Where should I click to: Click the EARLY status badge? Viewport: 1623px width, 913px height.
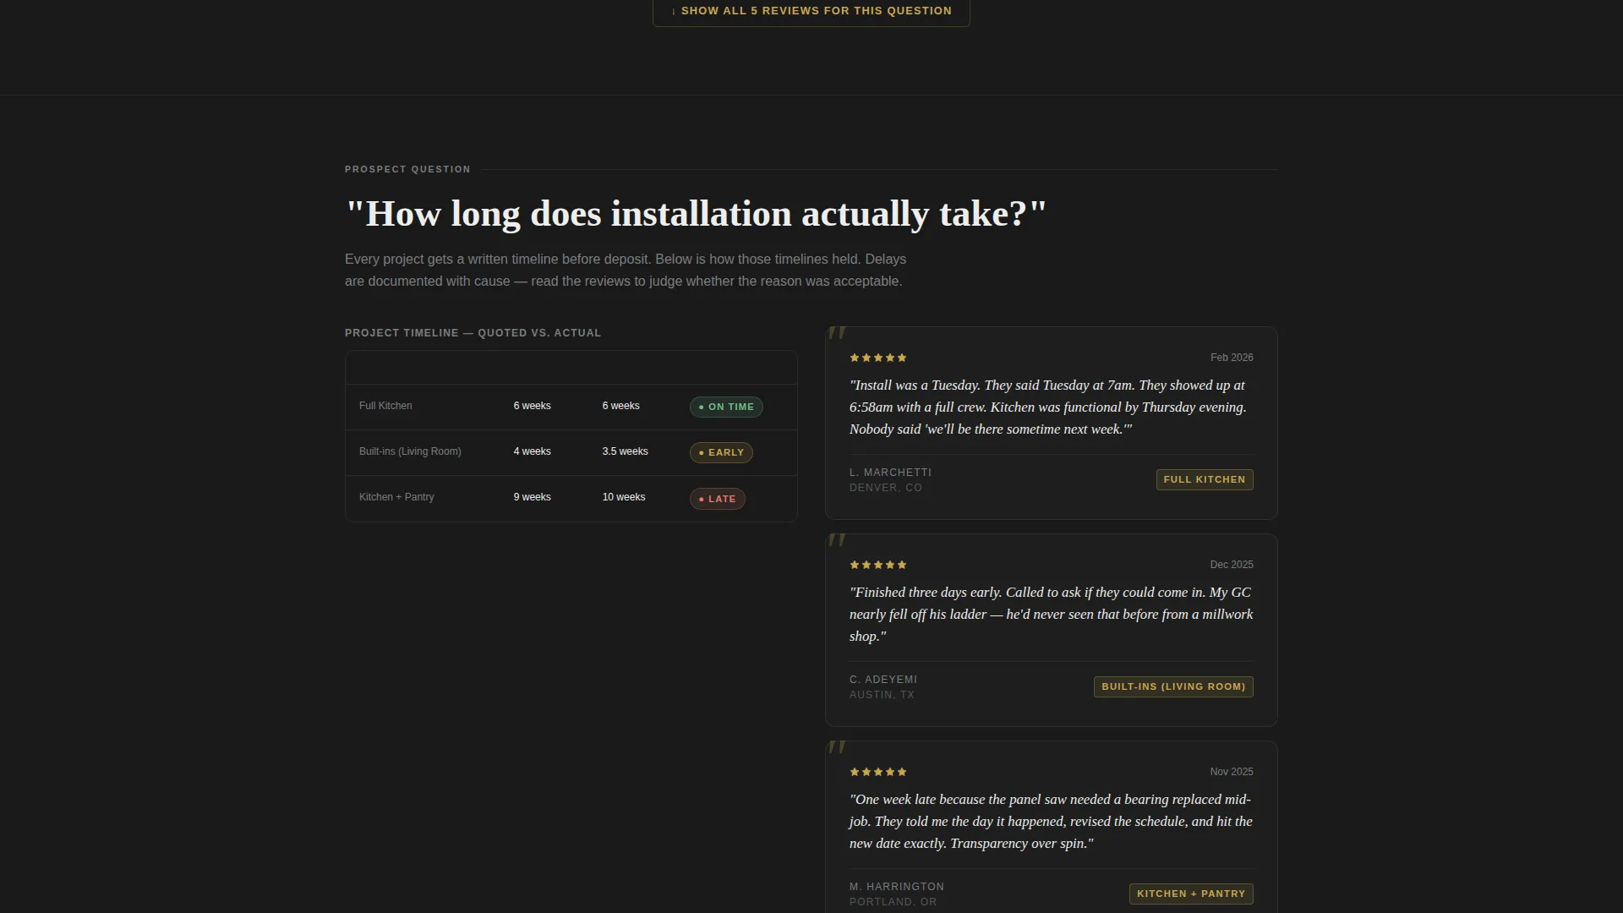pos(721,452)
